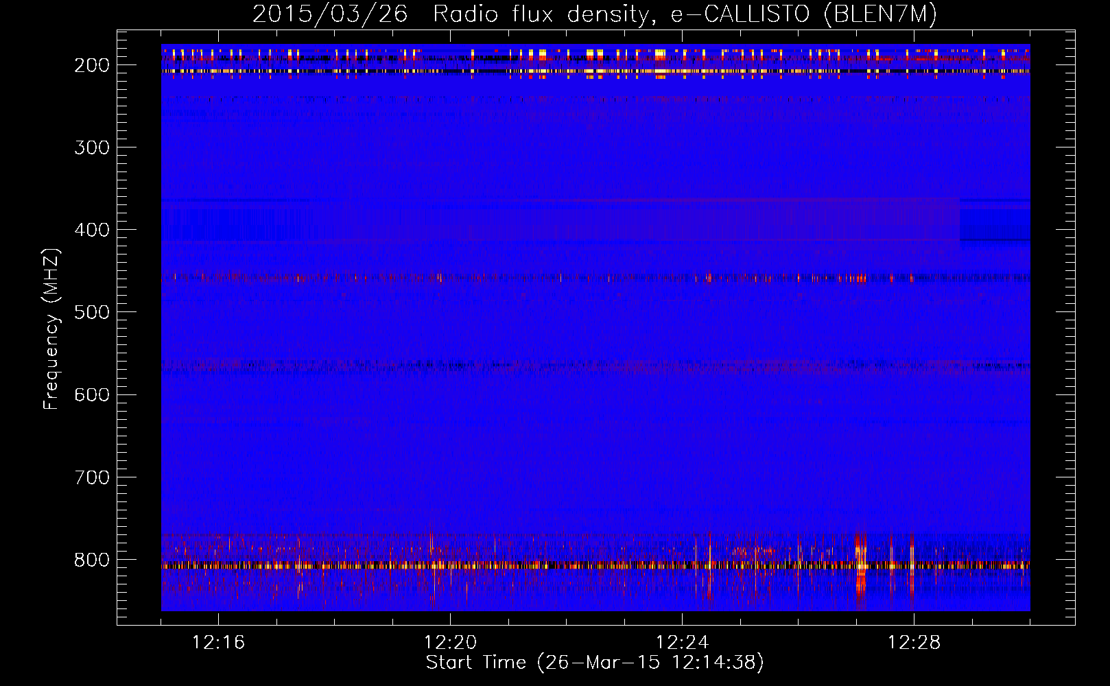
Task: Click the 'Start Time (26-Mar-15 12:14:38)' x-axis label
Action: [x=595, y=663]
